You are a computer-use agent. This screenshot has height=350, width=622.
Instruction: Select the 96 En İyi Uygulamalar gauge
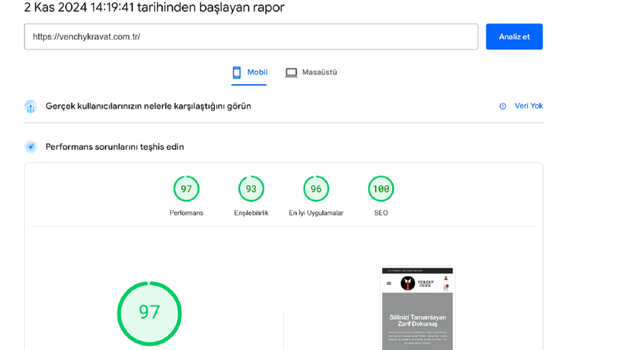(x=316, y=188)
